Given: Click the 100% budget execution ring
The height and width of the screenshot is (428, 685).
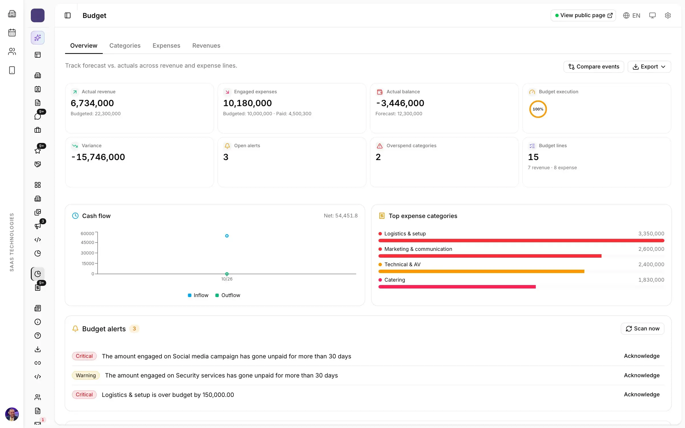Looking at the screenshot, I should (538, 109).
